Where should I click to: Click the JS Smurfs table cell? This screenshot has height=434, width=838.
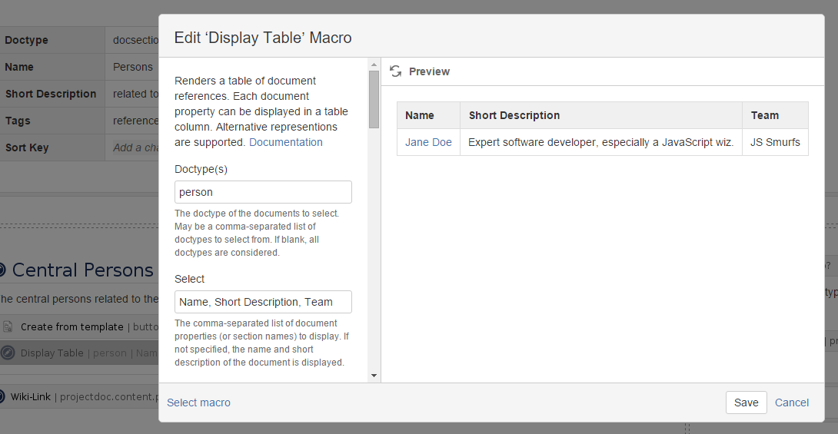coord(775,142)
